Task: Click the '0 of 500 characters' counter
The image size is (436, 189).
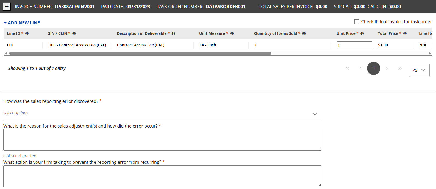Action: point(20,156)
